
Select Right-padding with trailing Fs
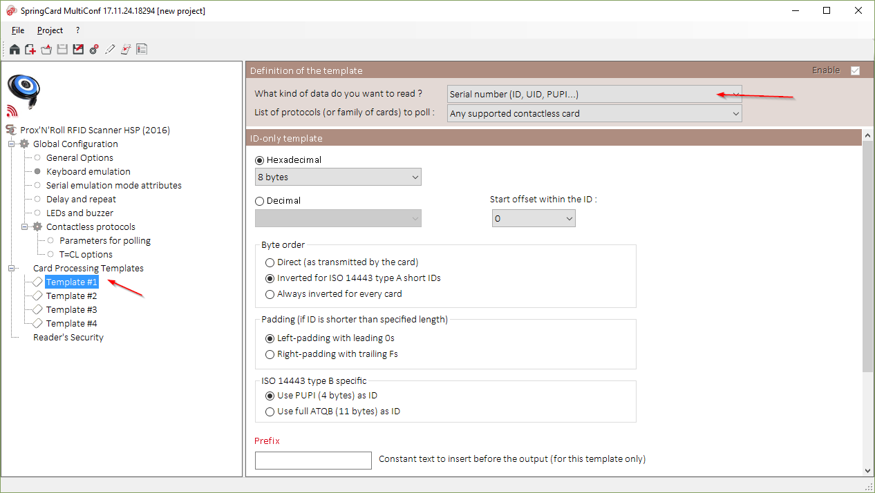[x=270, y=354]
